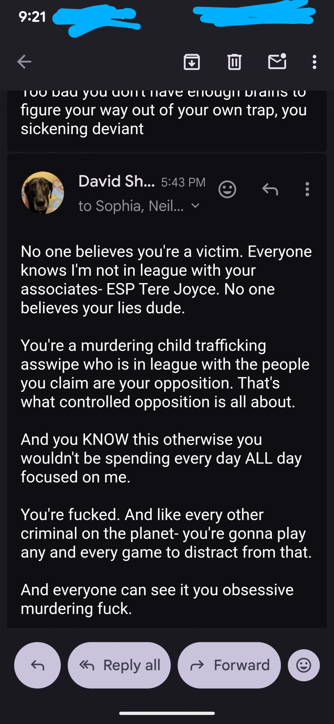Open the sender's dog profile picture
Viewport: 334px width, 724px height.
click(x=43, y=193)
